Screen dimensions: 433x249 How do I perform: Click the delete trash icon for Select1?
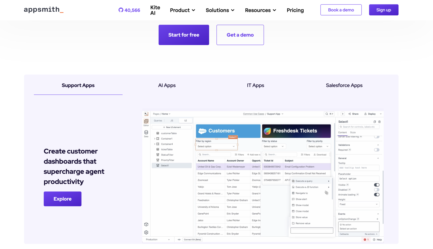click(379, 122)
